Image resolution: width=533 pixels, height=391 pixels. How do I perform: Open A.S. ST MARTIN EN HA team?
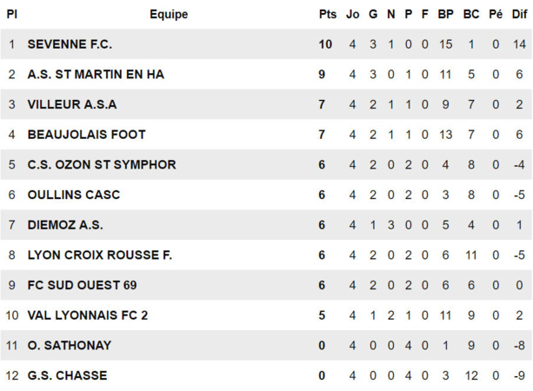(96, 75)
